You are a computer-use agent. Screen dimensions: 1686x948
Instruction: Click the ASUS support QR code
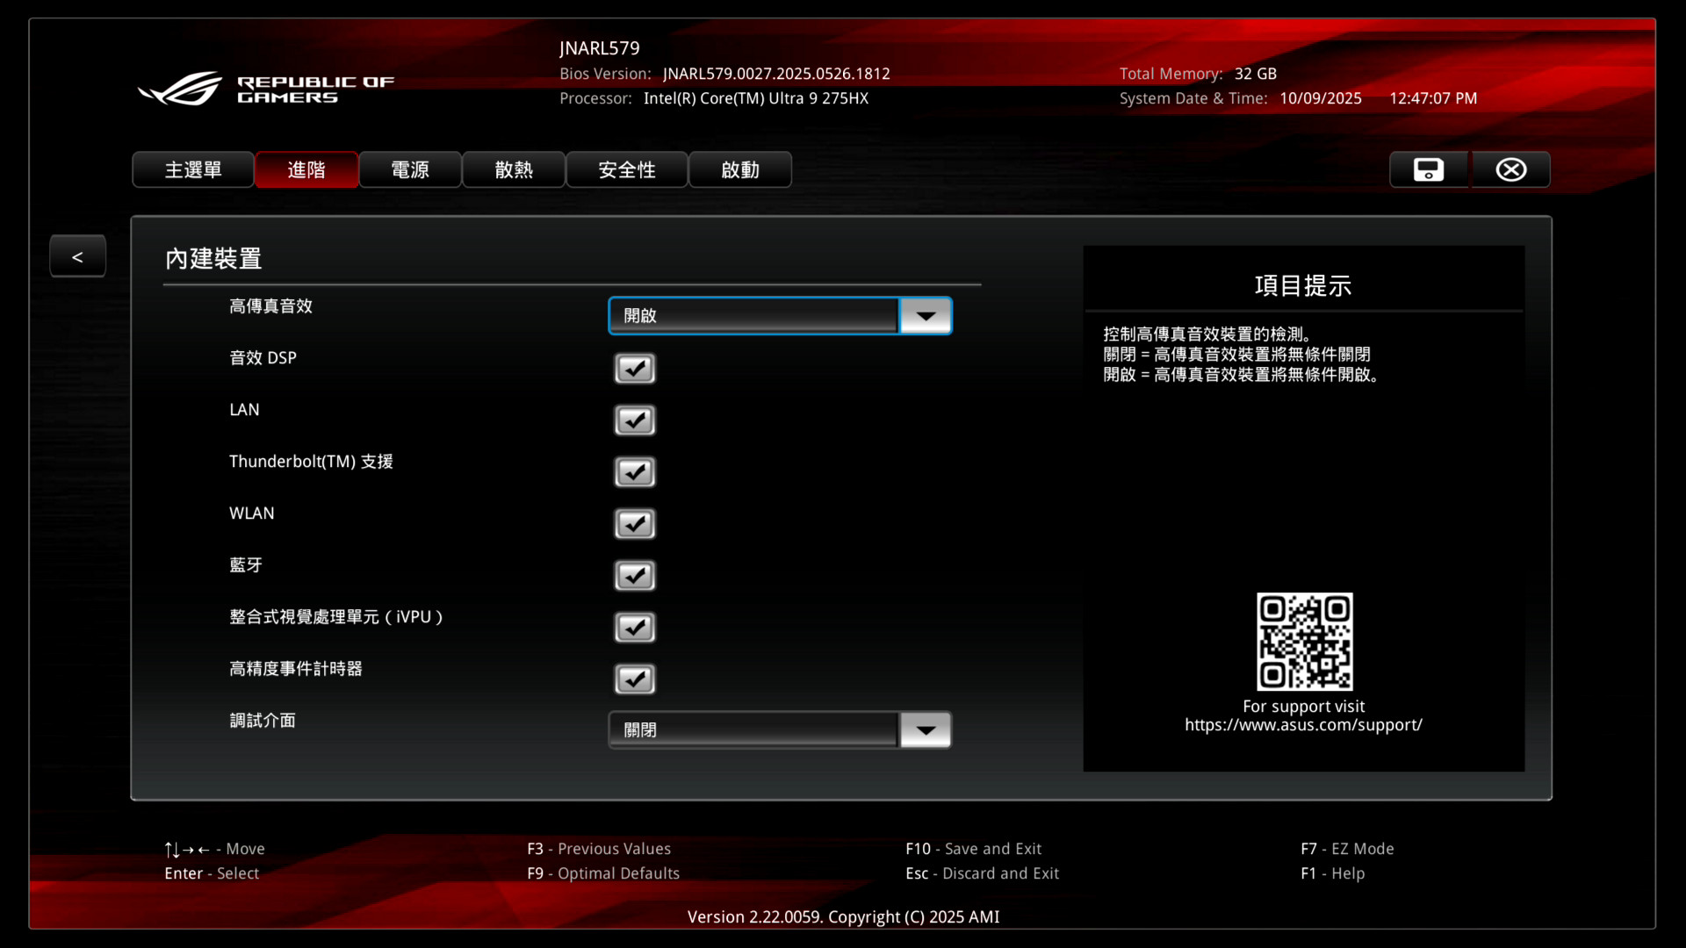pyautogui.click(x=1304, y=641)
